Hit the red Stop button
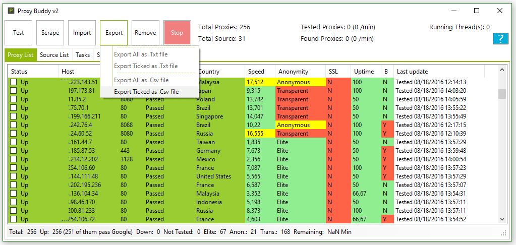 tap(177, 33)
